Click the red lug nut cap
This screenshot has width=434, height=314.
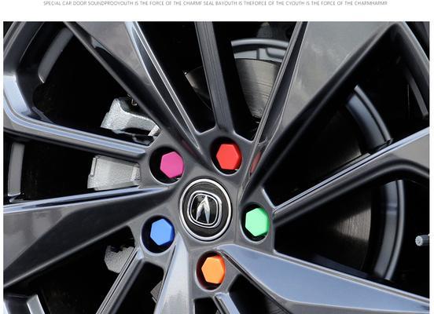(229, 156)
